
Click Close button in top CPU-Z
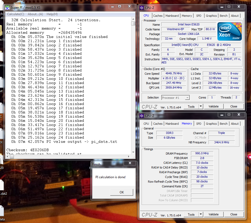(x=234, y=106)
